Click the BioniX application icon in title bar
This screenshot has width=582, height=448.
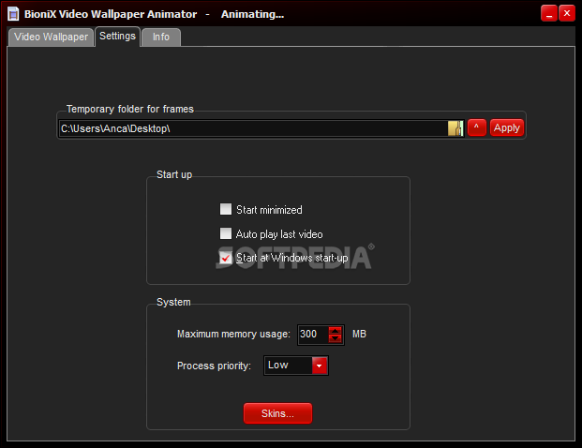click(13, 14)
